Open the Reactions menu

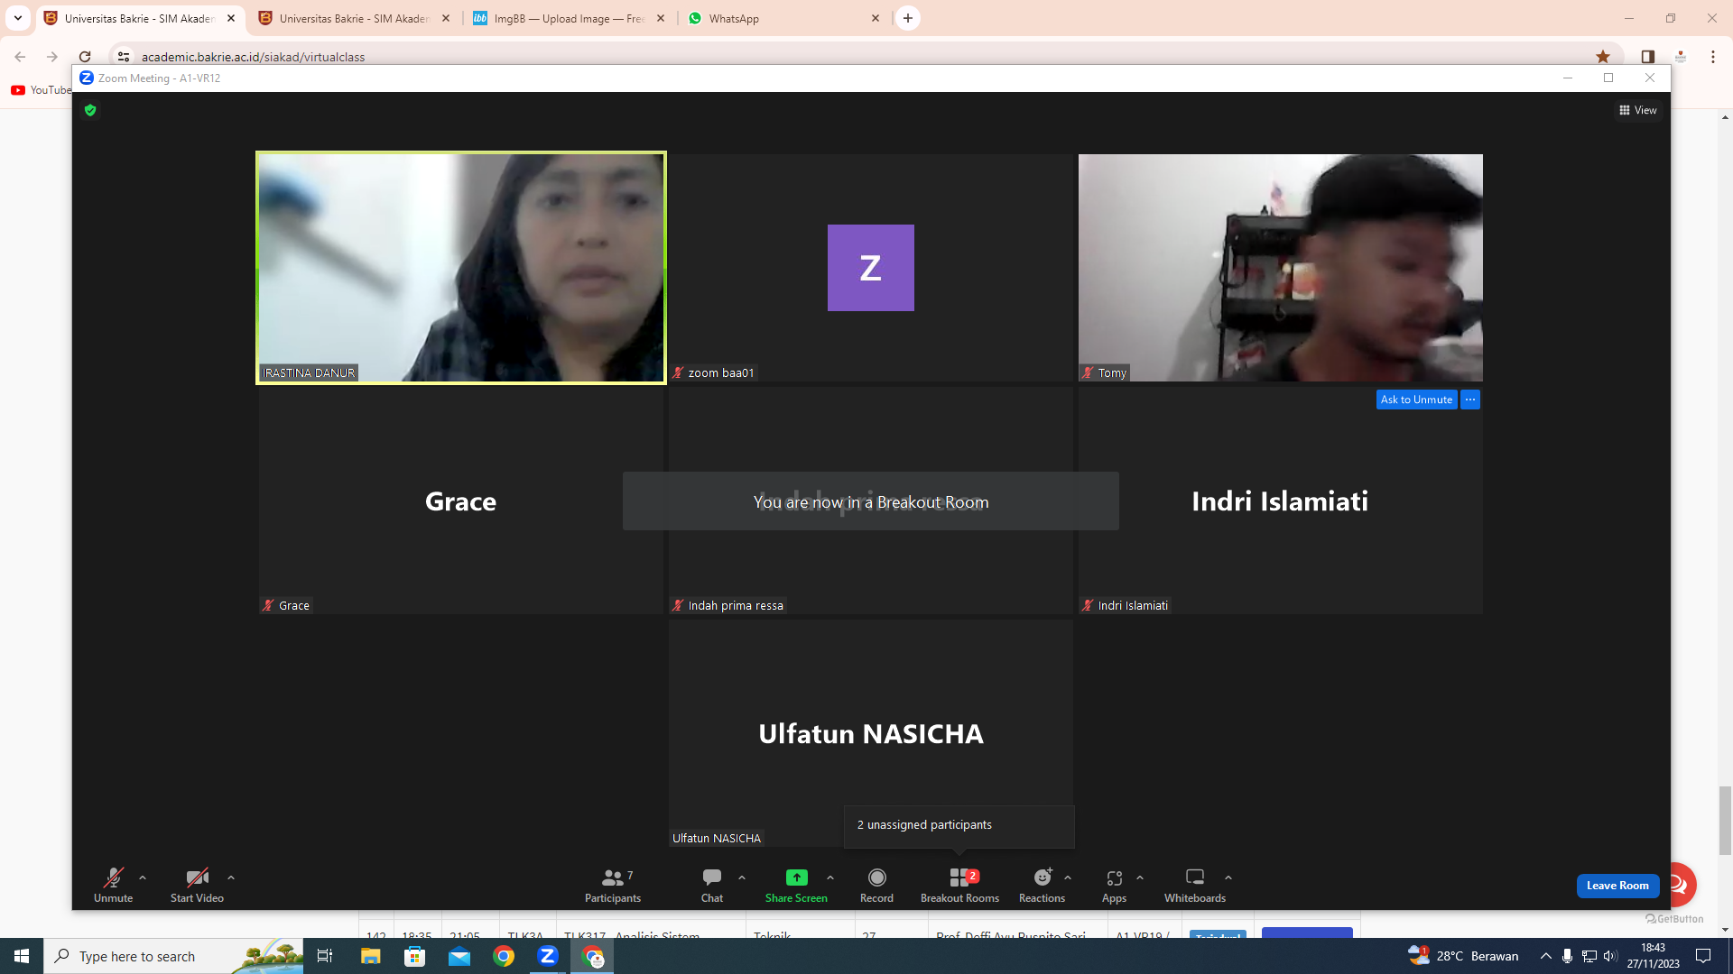point(1042,885)
